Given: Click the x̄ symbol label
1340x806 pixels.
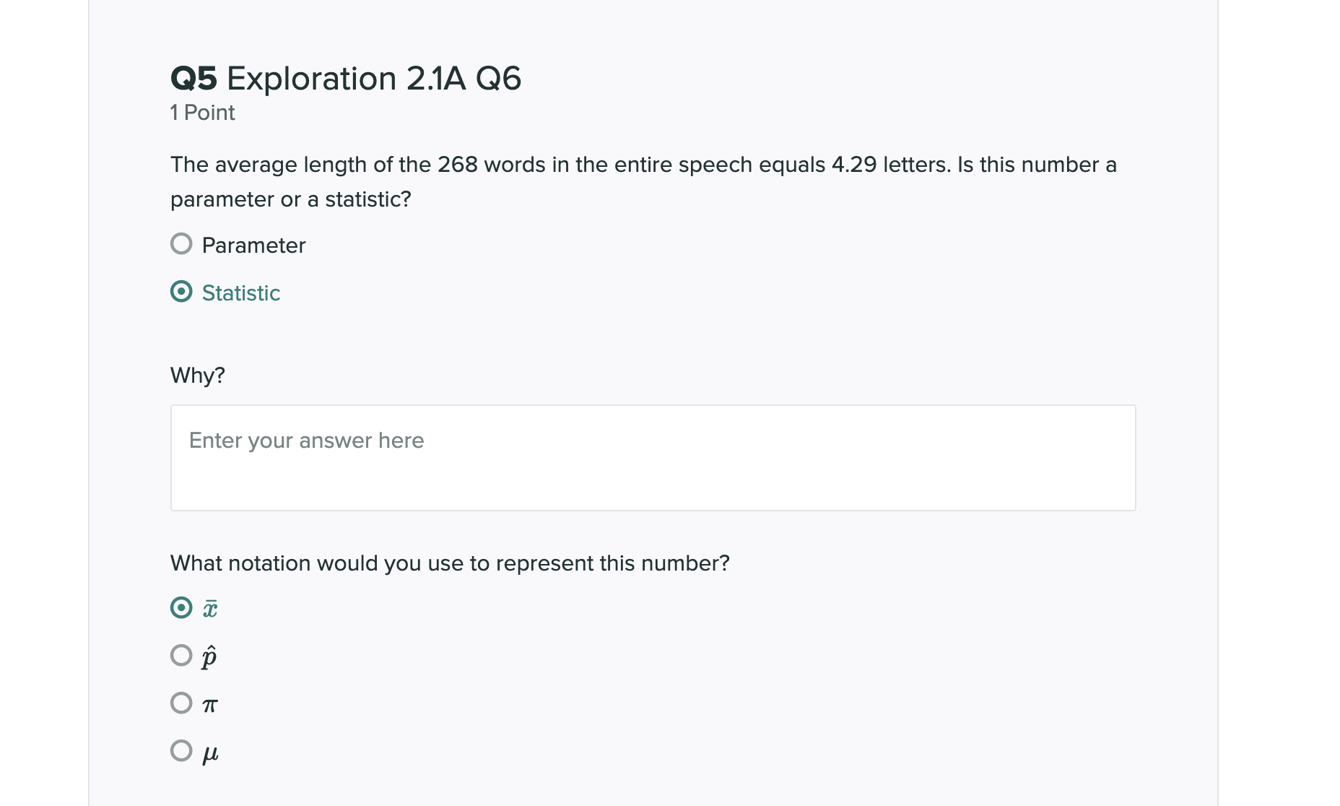Looking at the screenshot, I should point(211,609).
